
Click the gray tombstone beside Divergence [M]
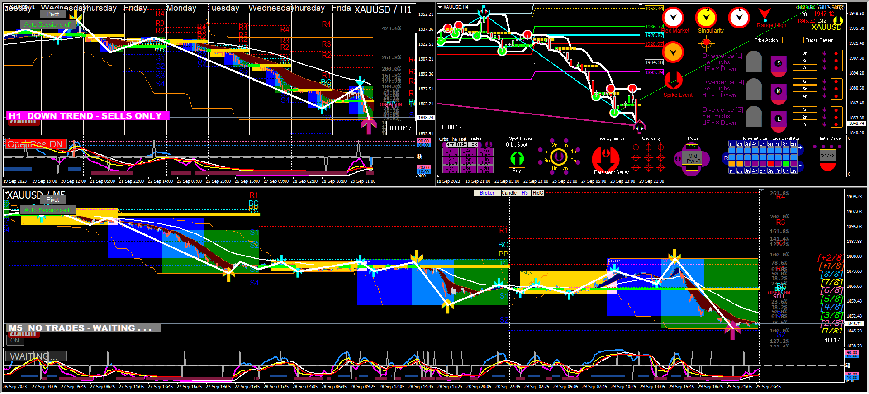click(x=754, y=89)
